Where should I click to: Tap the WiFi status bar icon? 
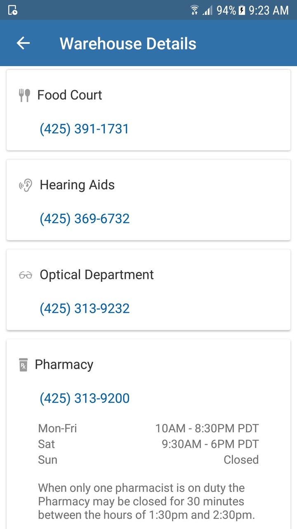coord(194,10)
